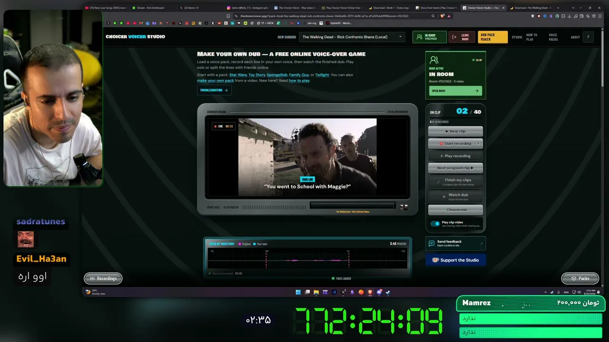Open the Family Guy pack link
The width and height of the screenshot is (609, 342).
[299, 75]
